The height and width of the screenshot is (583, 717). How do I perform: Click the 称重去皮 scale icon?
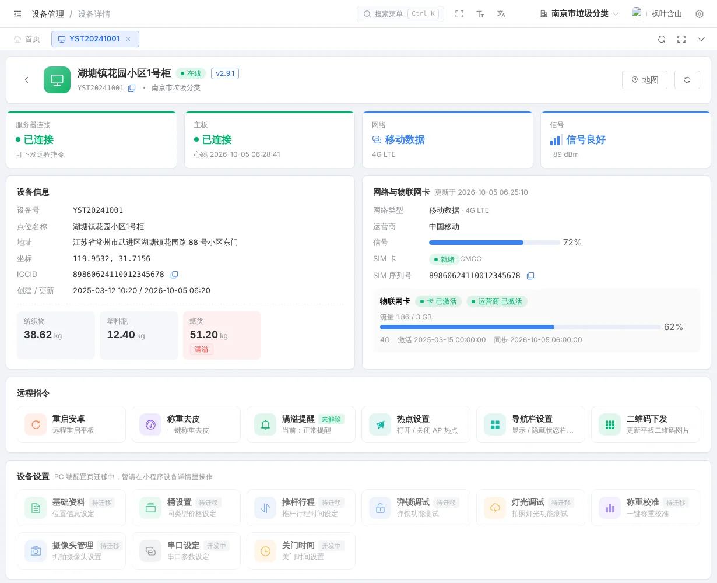(x=150, y=424)
